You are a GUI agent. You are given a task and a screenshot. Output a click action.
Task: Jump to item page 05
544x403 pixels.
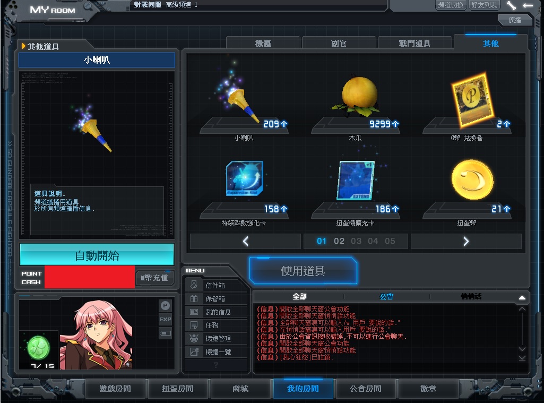[390, 241]
